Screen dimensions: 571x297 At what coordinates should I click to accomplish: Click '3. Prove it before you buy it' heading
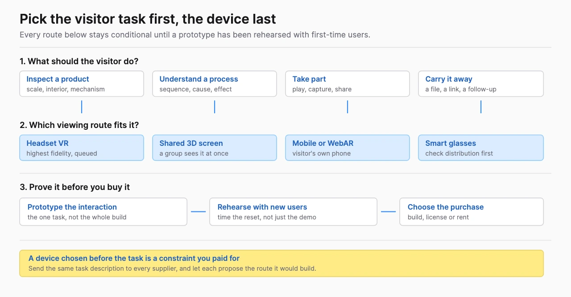74,187
